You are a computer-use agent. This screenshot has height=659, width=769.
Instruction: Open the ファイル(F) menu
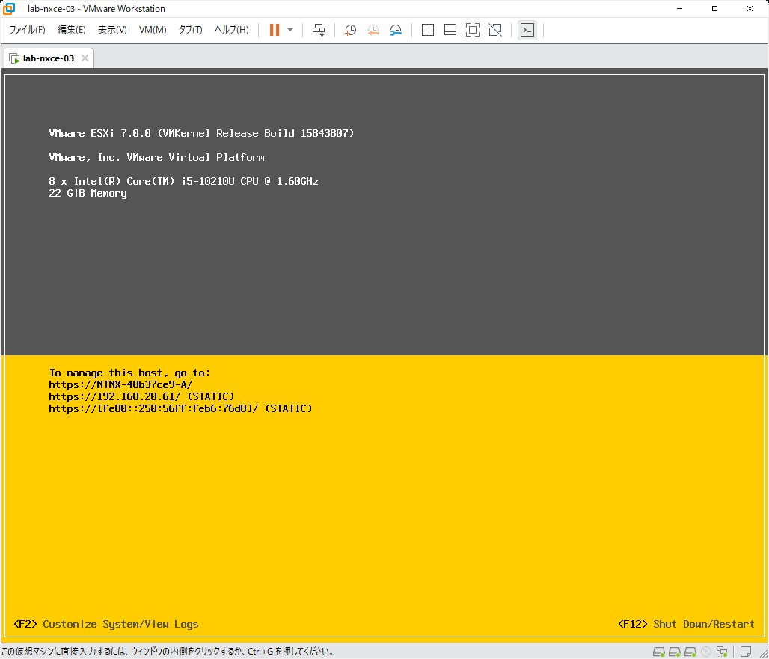click(x=28, y=30)
